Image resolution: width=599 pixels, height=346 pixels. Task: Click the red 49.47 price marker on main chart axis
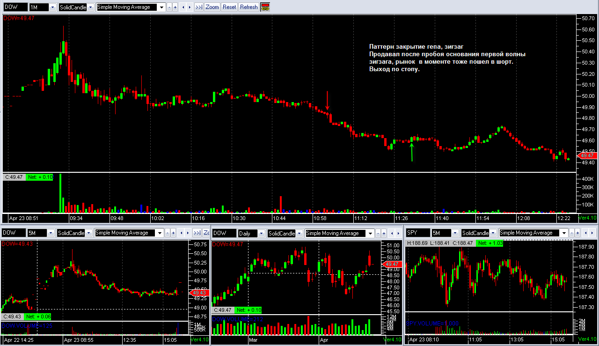[586, 155]
